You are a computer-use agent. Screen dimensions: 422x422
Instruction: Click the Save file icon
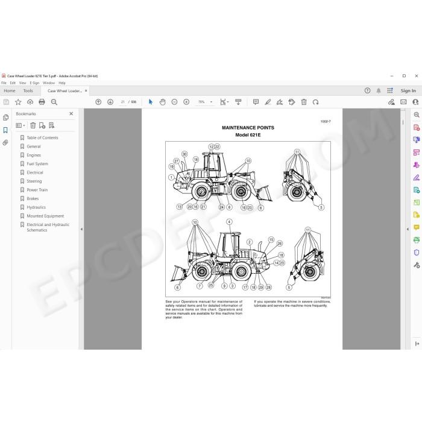pos(6,102)
